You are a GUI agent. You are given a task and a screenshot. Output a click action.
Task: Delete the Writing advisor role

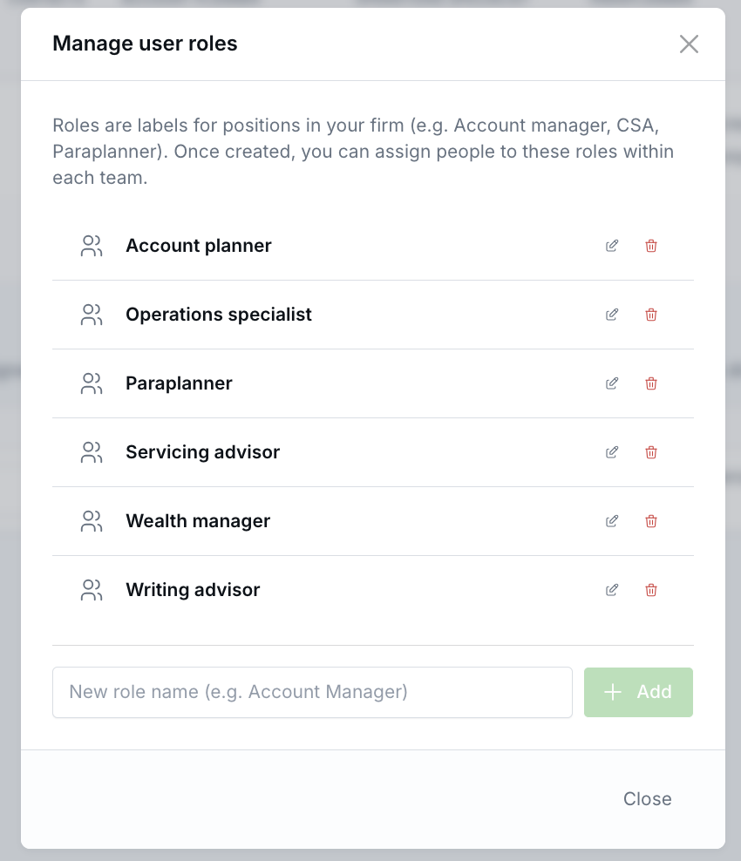click(650, 590)
